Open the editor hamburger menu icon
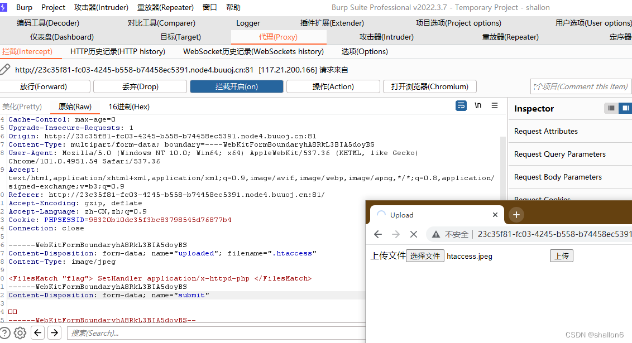Image resolution: width=632 pixels, height=343 pixels. [495, 105]
